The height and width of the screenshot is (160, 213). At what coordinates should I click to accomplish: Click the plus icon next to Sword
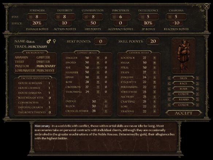coord(98,62)
